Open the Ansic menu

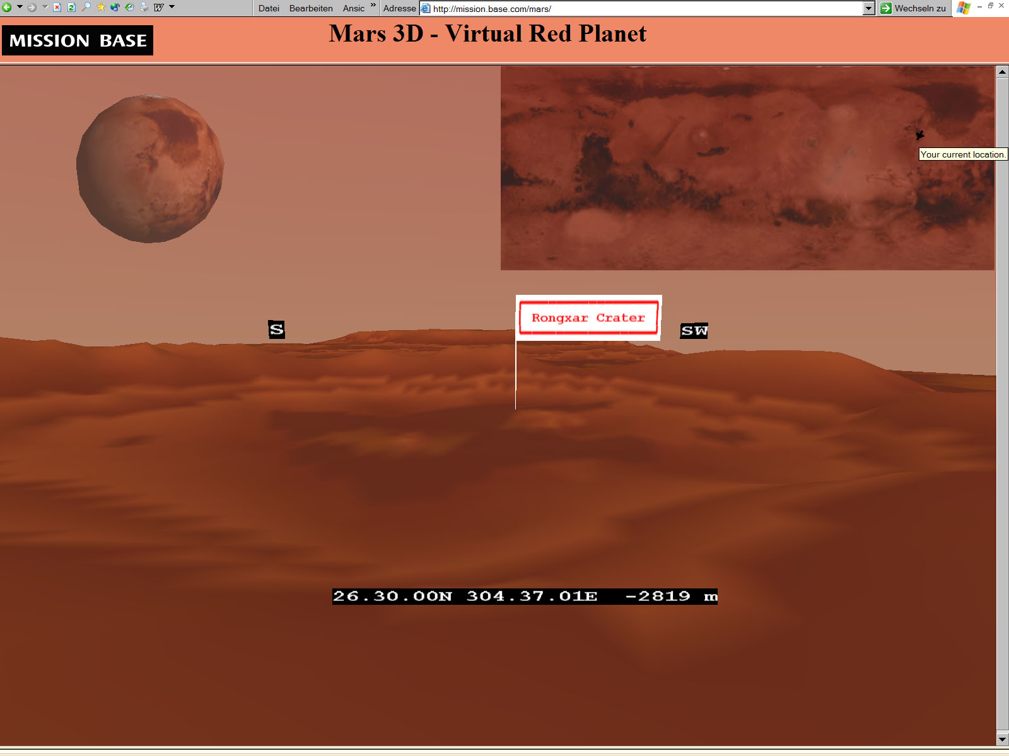pos(354,8)
